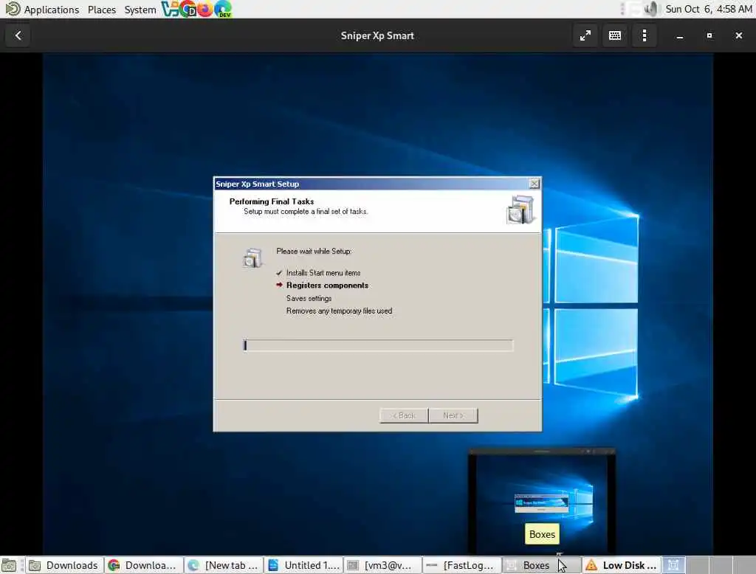Open the Low Disk warning taskbar item
The height and width of the screenshot is (574, 756).
click(621, 565)
